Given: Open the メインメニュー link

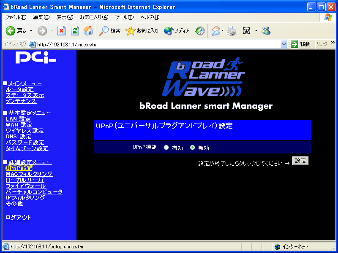Looking at the screenshot, I should click(25, 83).
